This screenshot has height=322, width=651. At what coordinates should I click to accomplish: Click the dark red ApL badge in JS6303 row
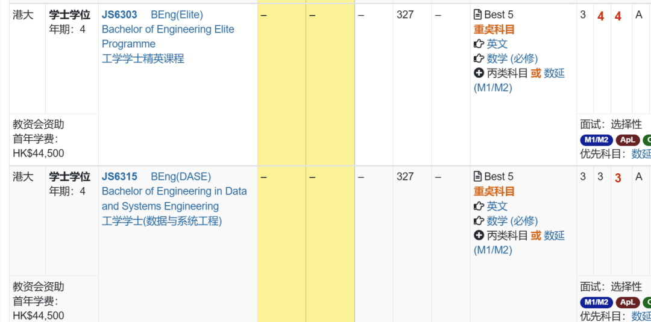point(627,140)
